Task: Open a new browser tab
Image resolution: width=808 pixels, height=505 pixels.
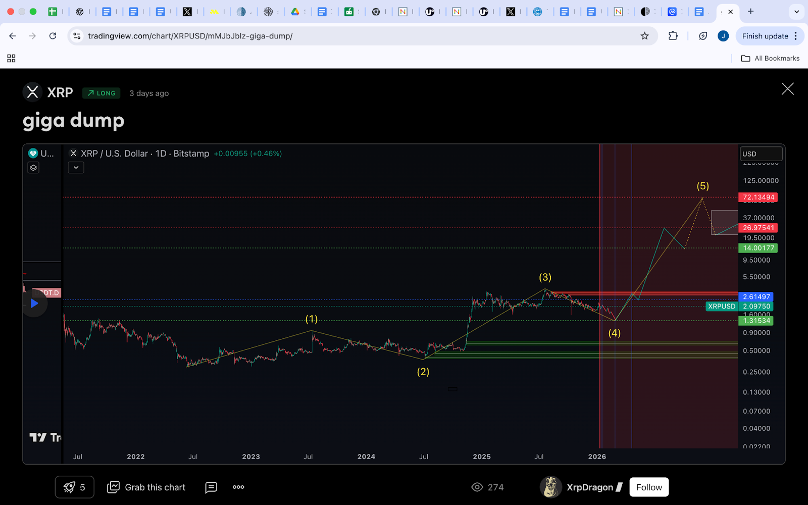Action: pos(751,12)
